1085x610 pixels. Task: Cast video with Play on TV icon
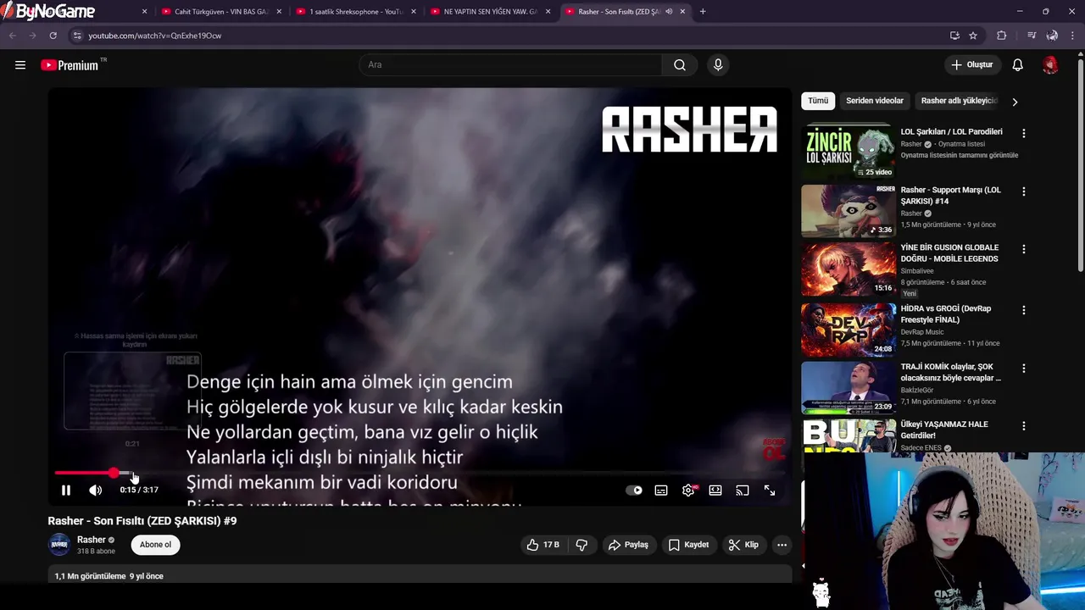click(x=743, y=490)
